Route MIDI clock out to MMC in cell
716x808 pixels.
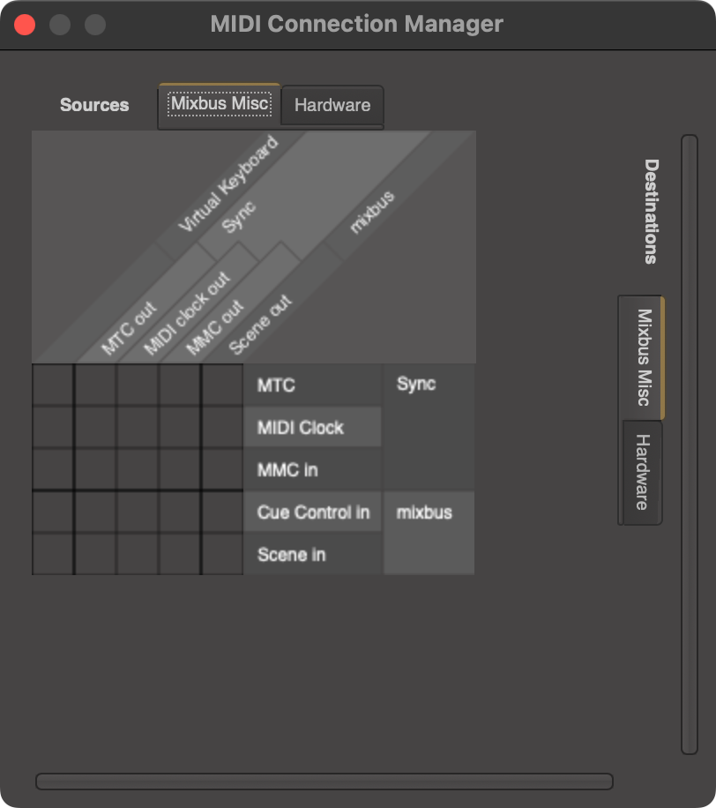[x=138, y=470]
